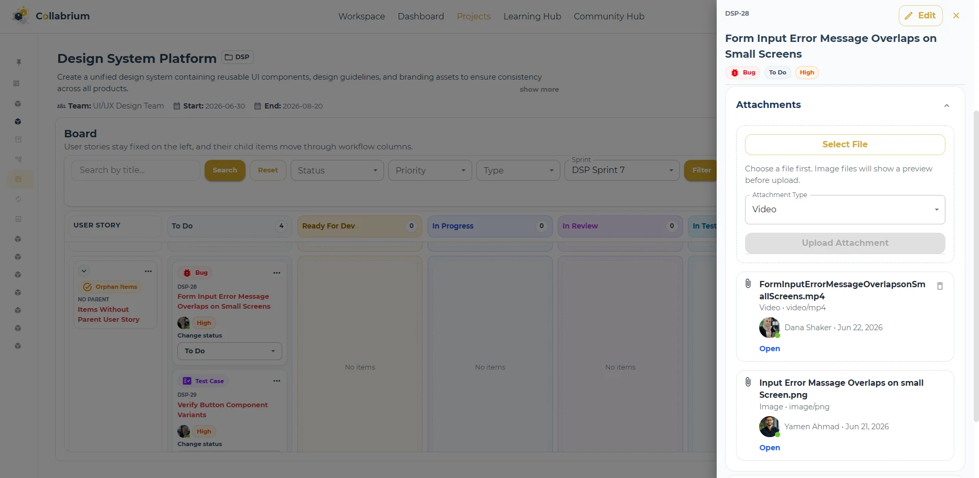Click the Team icon before UI/UX Design Team
979x478 pixels.
[61, 106]
